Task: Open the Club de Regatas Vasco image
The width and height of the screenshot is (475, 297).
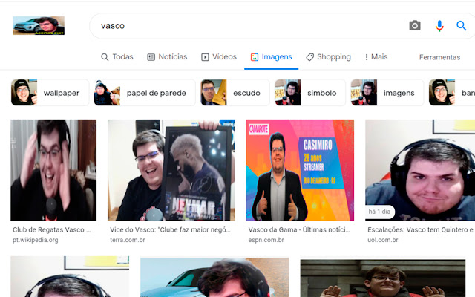Action: [53, 170]
